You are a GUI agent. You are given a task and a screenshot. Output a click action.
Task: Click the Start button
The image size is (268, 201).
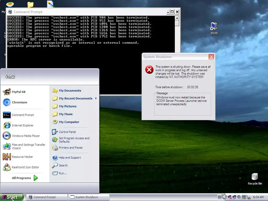[12, 197]
